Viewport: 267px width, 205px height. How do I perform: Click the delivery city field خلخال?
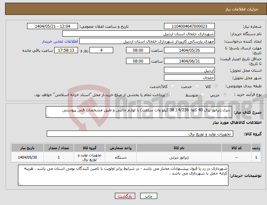189,78
